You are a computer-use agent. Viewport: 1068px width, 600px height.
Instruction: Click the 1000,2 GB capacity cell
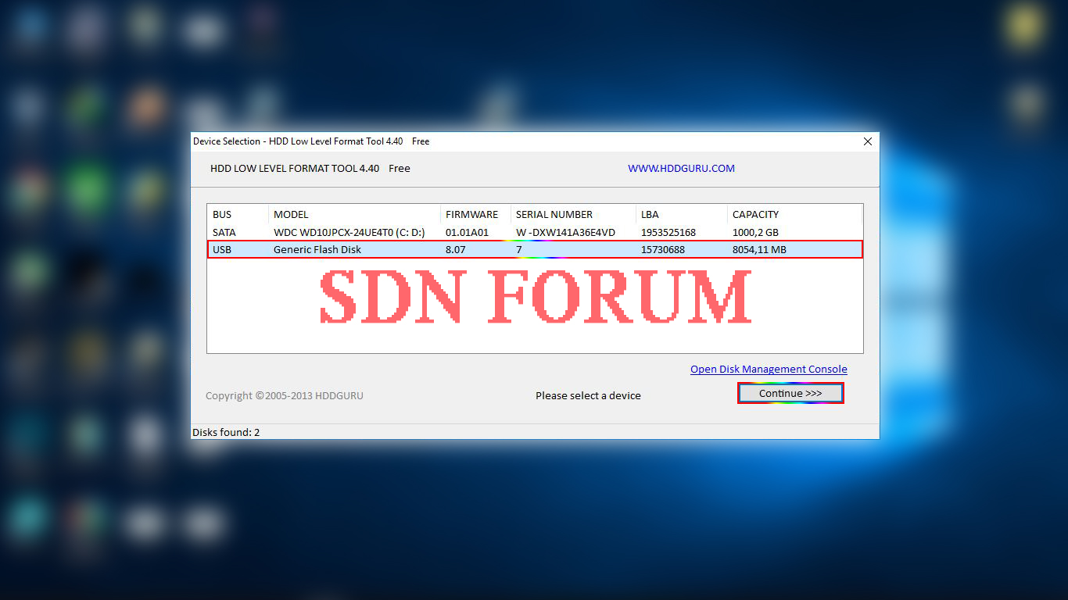pyautogui.click(x=755, y=232)
